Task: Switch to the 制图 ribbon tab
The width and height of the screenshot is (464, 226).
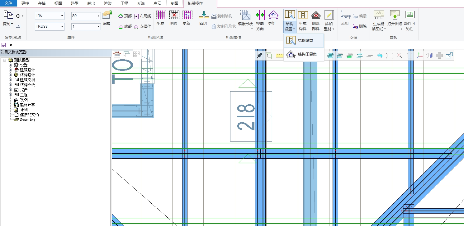Action: point(174,3)
